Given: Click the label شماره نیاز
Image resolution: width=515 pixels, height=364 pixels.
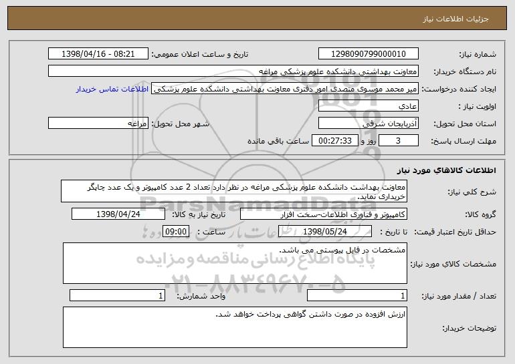Looking at the screenshot, I should (x=478, y=55).
